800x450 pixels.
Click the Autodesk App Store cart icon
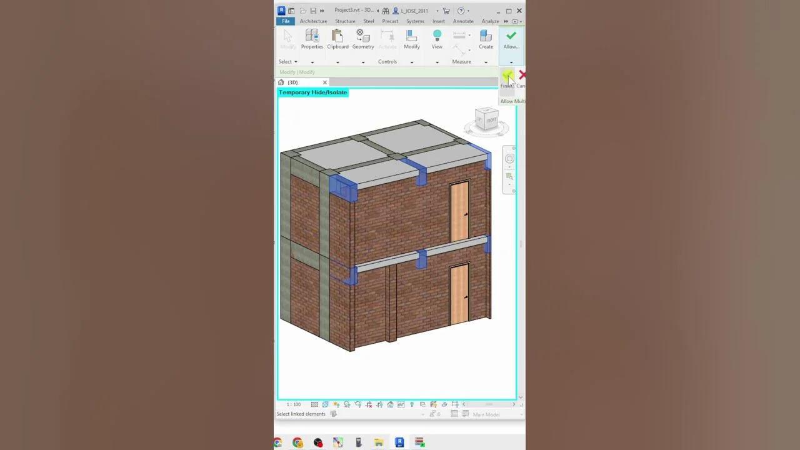[x=446, y=11]
